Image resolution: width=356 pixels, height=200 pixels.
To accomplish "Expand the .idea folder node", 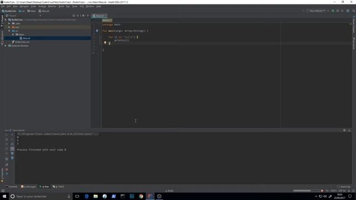I will (9, 23).
